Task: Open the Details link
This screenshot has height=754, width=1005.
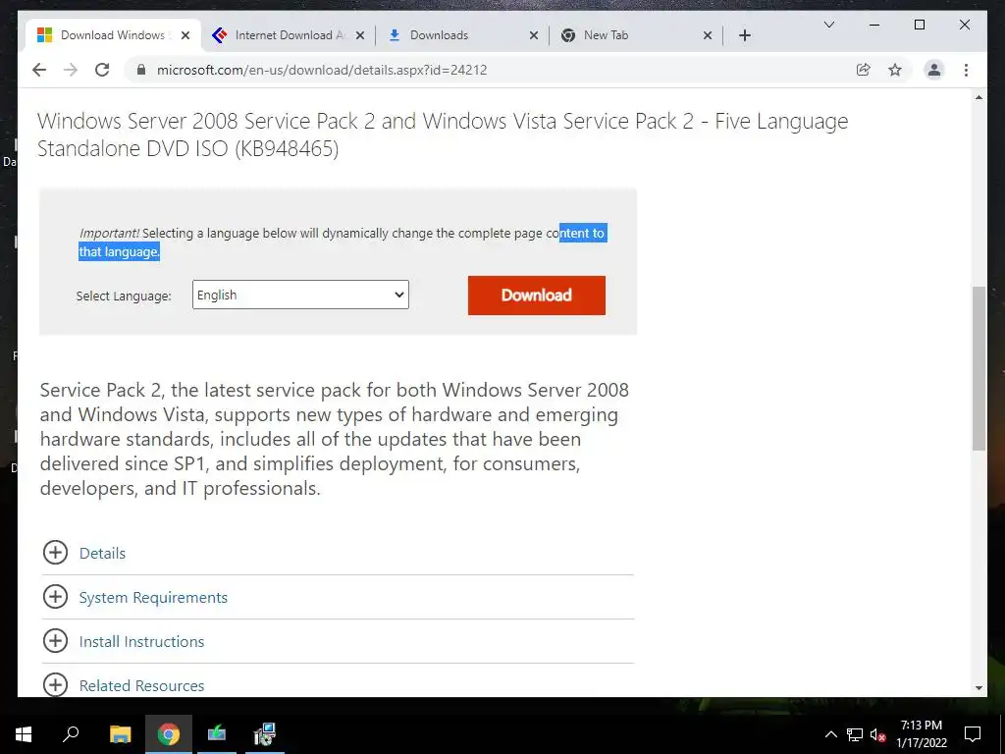Action: click(102, 553)
